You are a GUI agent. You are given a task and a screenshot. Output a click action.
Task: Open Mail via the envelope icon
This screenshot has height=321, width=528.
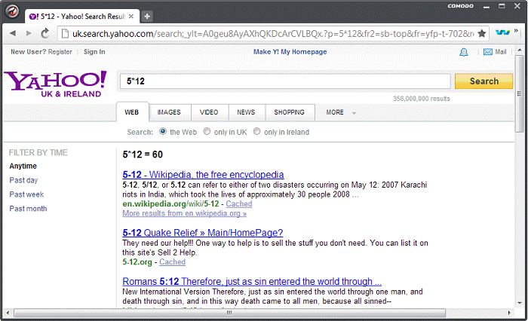click(x=487, y=52)
